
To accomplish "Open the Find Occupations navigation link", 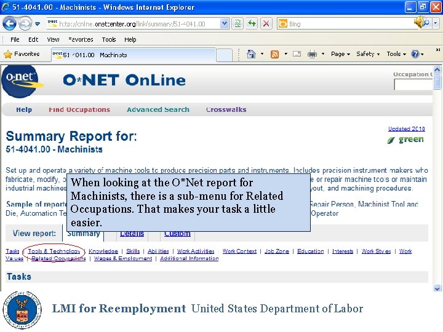I will pyautogui.click(x=79, y=109).
